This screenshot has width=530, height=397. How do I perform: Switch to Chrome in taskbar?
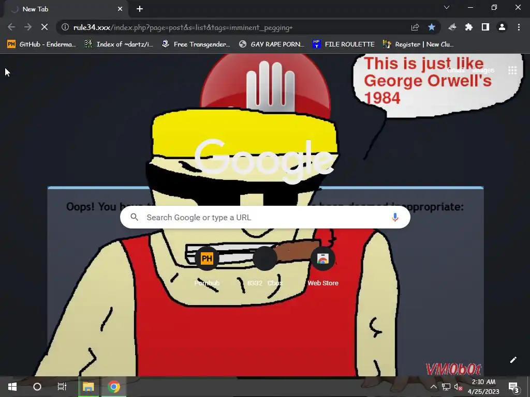[x=114, y=387]
